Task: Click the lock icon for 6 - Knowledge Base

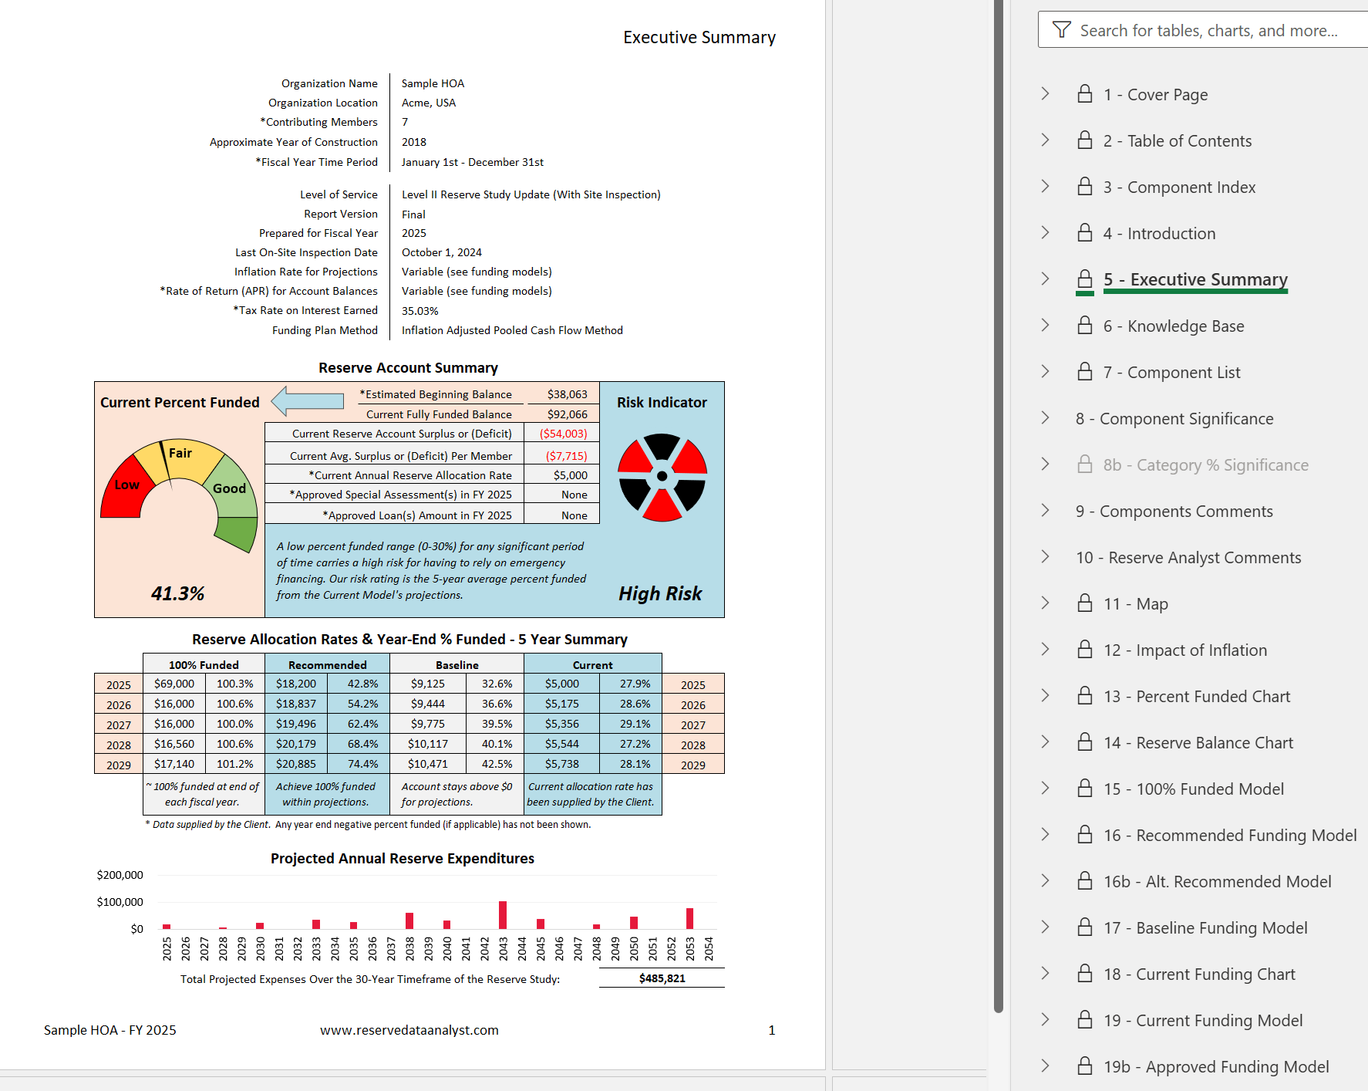Action: 1084,326
